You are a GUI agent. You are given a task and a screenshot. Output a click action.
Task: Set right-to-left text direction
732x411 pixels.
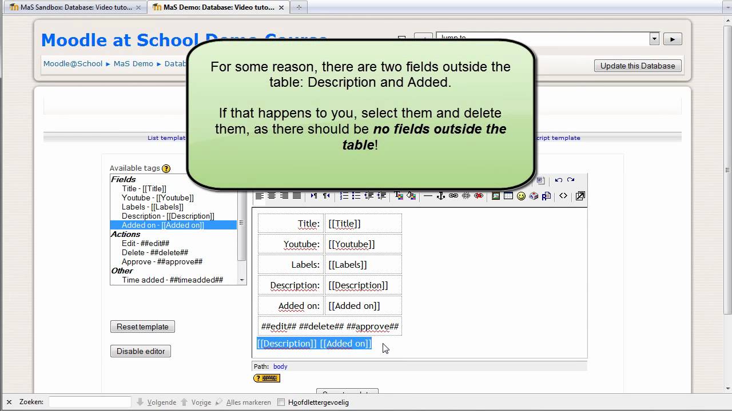coord(327,196)
